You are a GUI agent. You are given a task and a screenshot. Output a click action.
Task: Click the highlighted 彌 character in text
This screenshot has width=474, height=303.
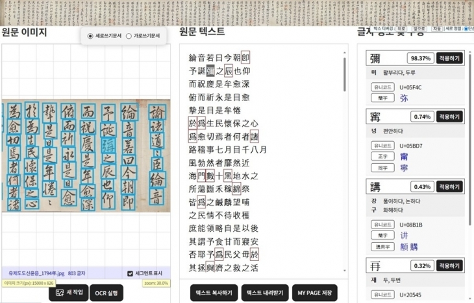pos(210,71)
